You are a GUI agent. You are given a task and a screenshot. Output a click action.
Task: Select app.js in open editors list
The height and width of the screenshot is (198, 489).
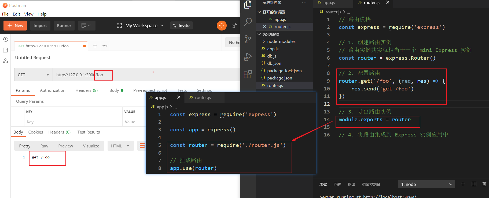[280, 19]
